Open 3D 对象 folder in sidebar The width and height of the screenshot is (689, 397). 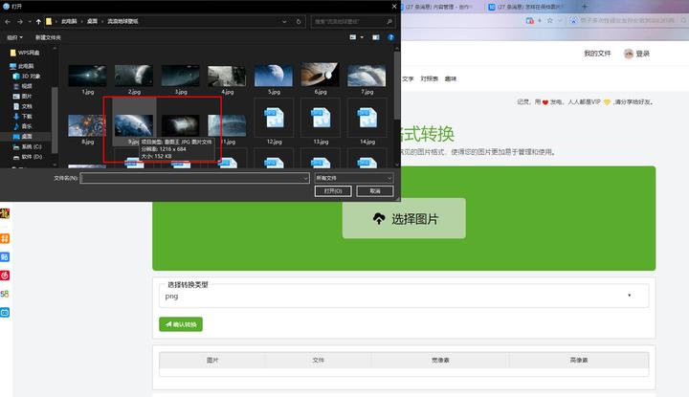coord(27,77)
